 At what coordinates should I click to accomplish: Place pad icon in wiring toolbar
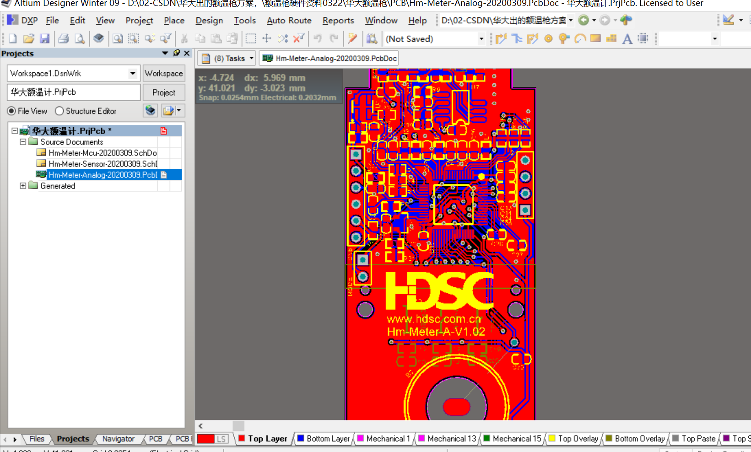(548, 39)
